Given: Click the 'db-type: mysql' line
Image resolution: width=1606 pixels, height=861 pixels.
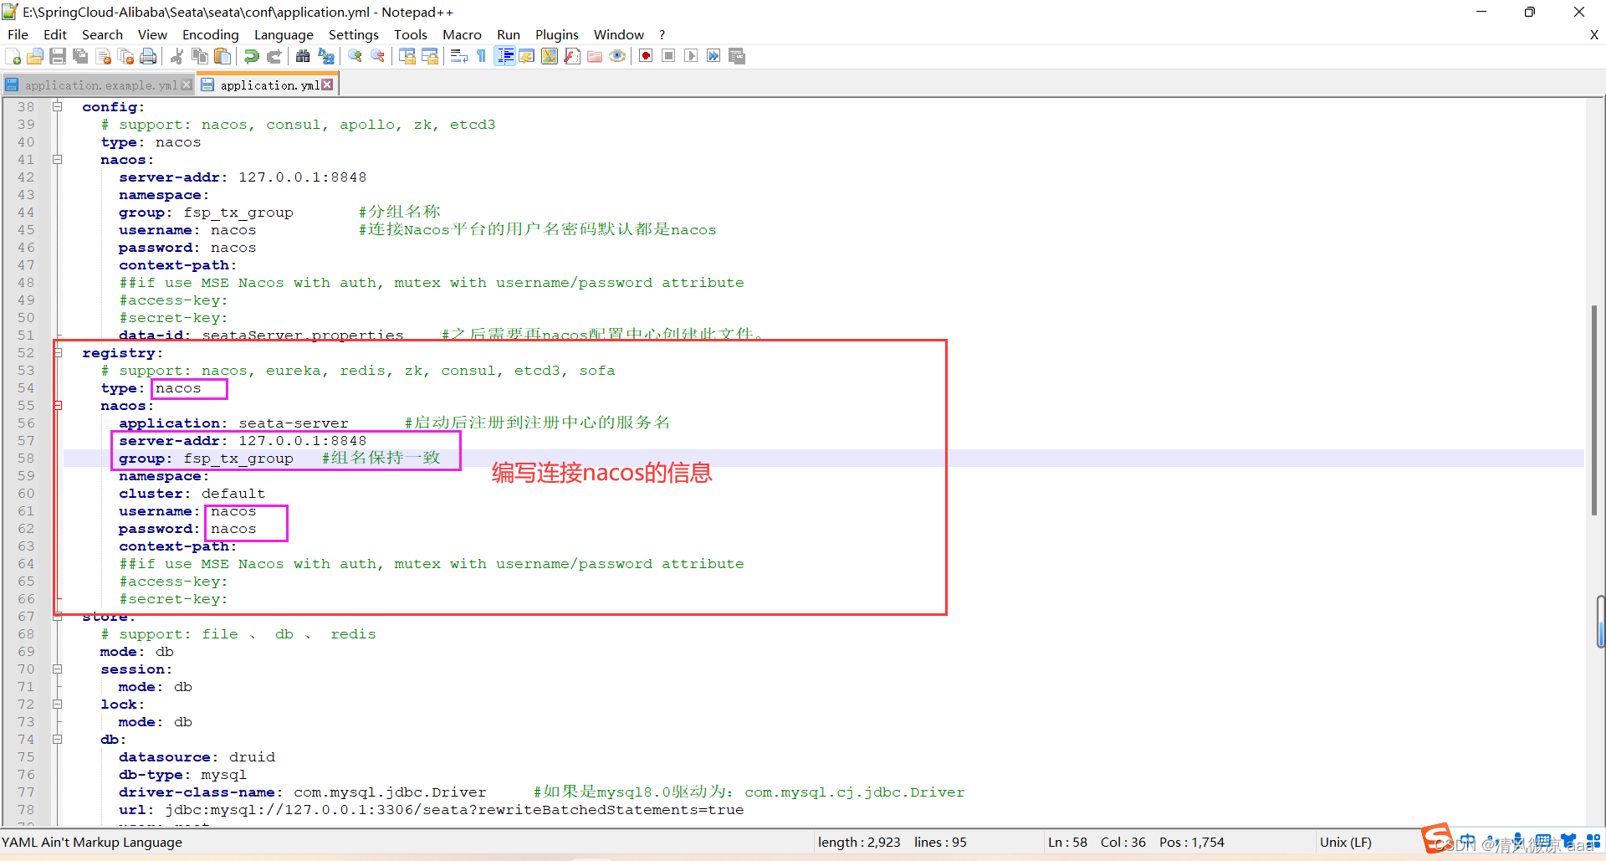Looking at the screenshot, I should [182, 775].
